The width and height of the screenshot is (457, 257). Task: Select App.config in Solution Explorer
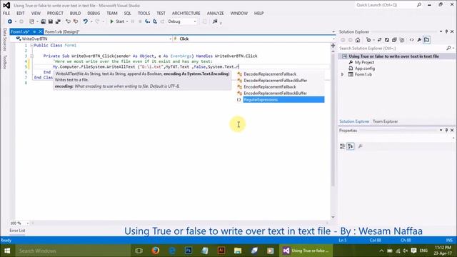(365, 69)
